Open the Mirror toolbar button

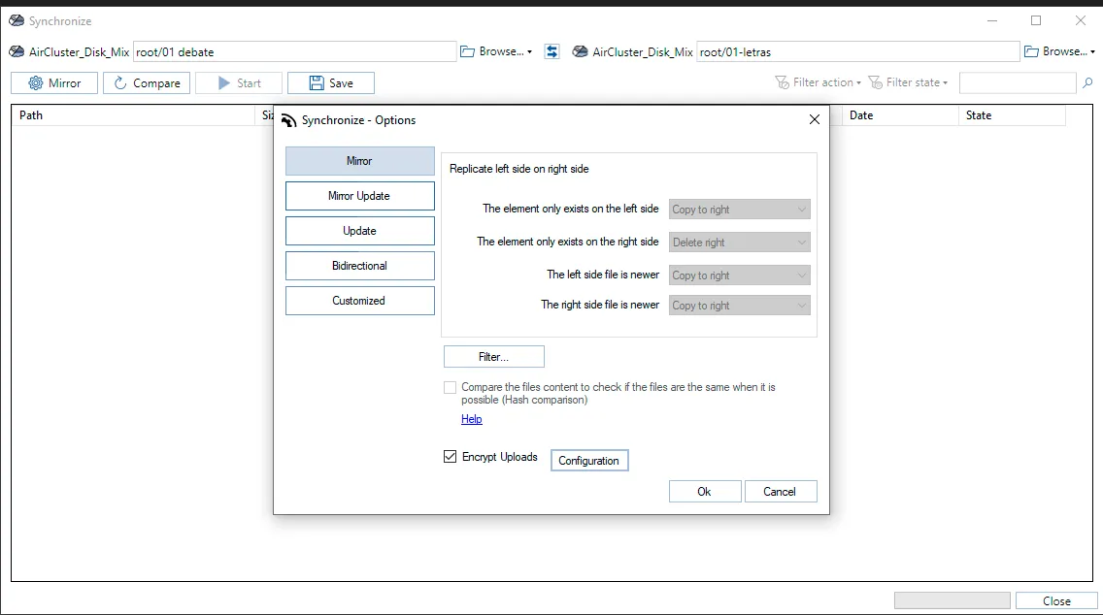pyautogui.click(x=54, y=82)
